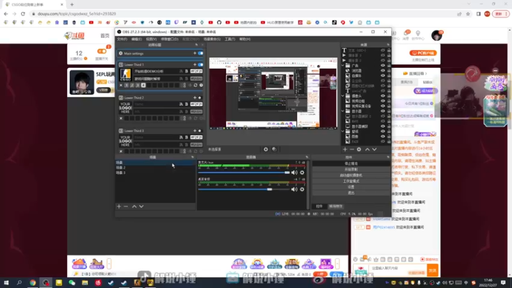Open the 工具(T) menu

[x=230, y=39]
